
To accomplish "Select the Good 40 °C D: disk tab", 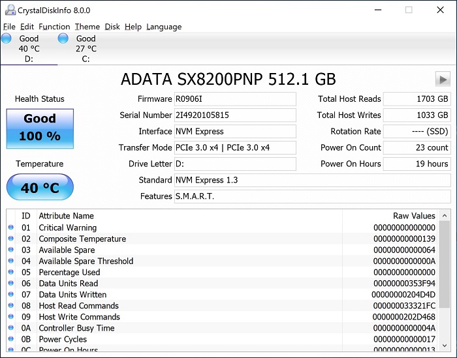I will [x=29, y=49].
